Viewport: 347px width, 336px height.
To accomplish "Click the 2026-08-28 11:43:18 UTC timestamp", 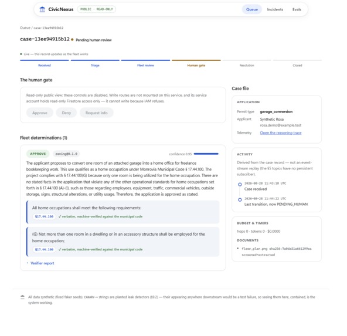I will tap(265, 184).
